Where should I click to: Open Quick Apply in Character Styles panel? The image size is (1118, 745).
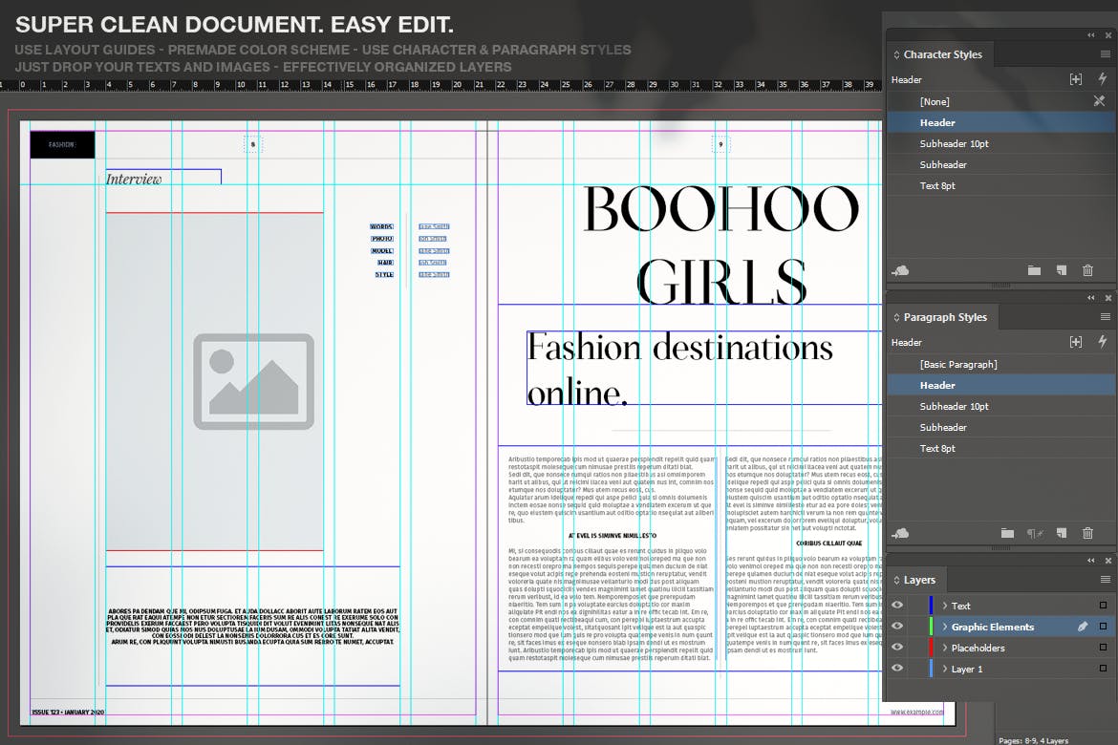(x=1102, y=80)
